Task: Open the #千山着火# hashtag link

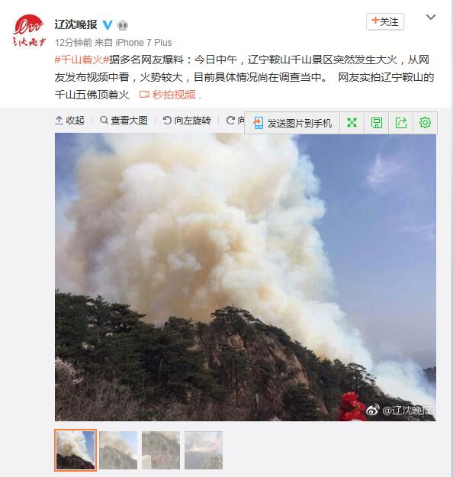Action: [82, 60]
